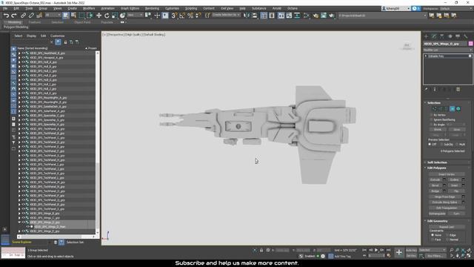Toggle visibility eye of KB3D_SPS_Wings_B_grp
Image resolution: width=474 pixels, height=267 pixels.
[23, 214]
